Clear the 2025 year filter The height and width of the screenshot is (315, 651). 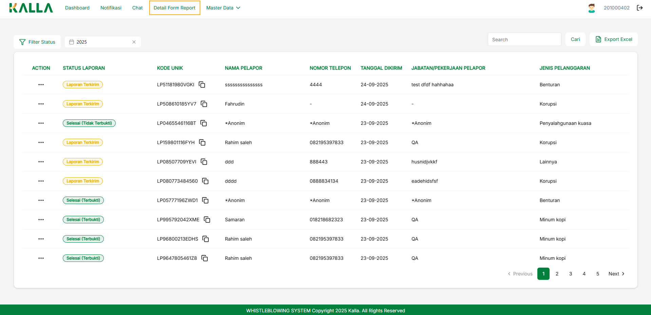coord(134,42)
